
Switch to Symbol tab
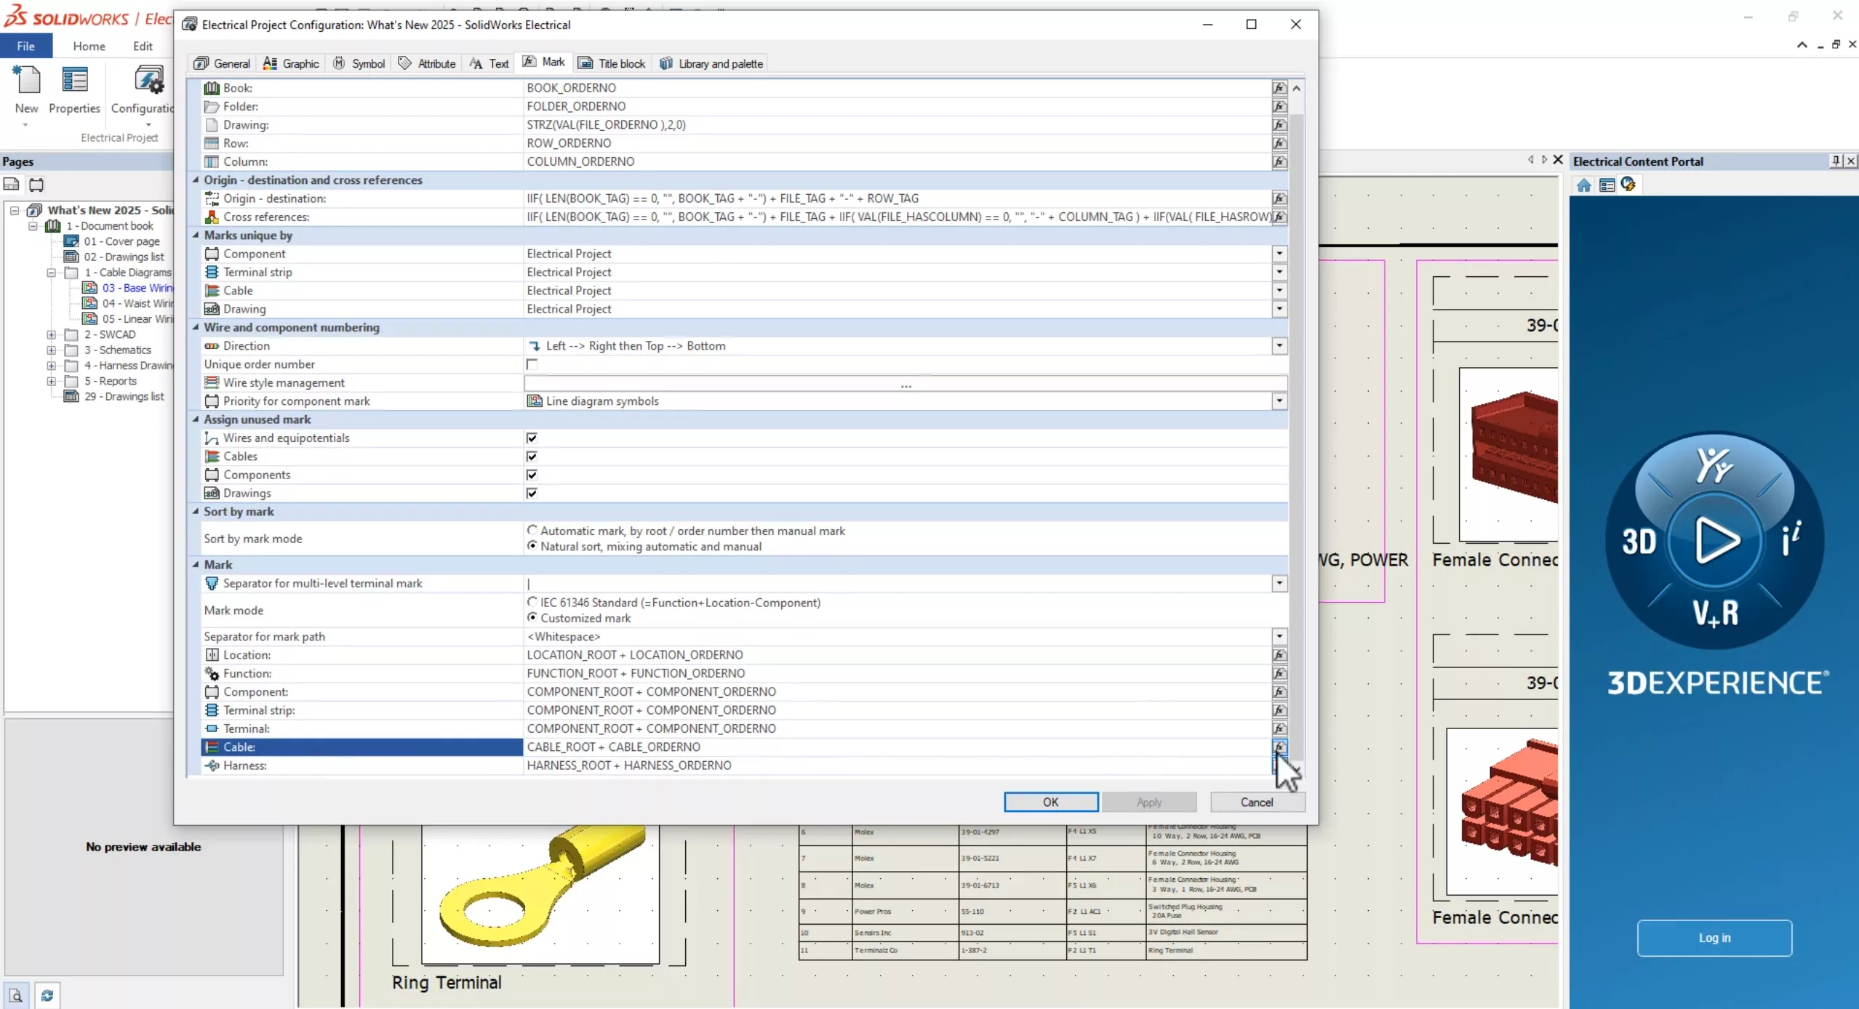(x=359, y=63)
